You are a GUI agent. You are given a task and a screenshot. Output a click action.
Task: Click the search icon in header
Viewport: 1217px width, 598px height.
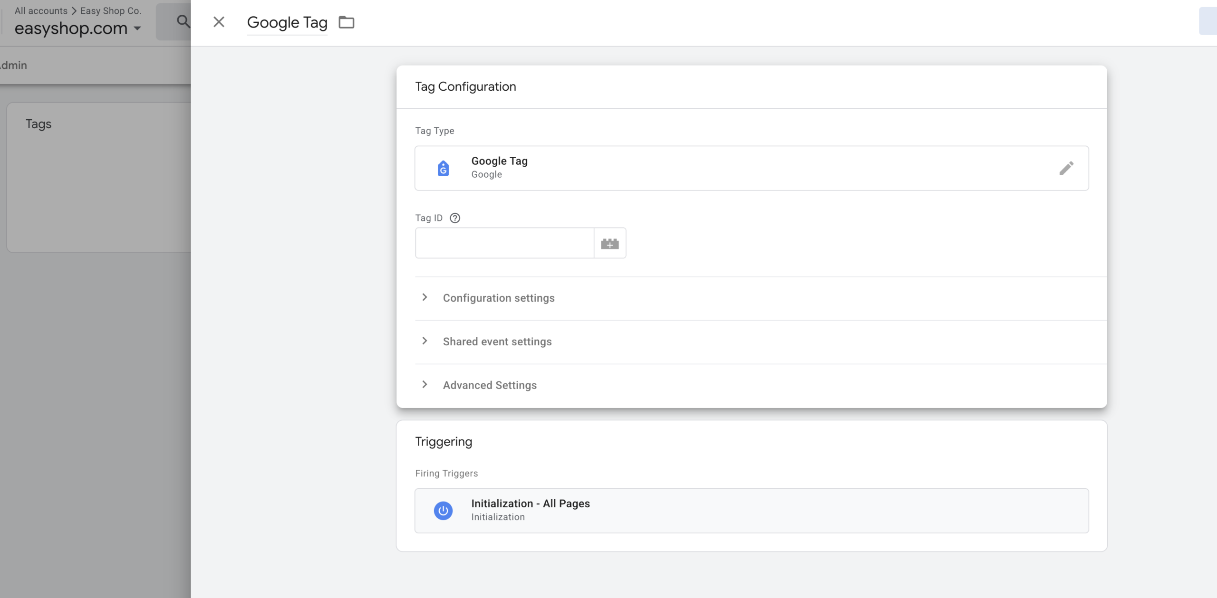(x=183, y=21)
